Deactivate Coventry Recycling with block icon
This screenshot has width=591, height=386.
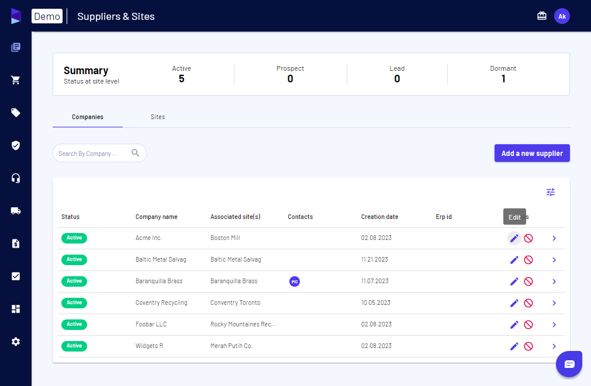point(528,302)
